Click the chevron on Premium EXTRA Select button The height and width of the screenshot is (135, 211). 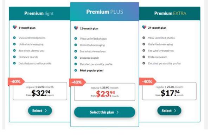[x=175, y=111]
